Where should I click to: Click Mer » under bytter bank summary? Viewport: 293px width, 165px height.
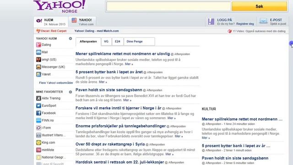(103, 82)
